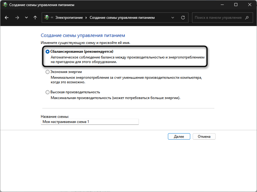Select the Экономия энергии power plan
Viewport: 257px width, 192px height.
coord(48,72)
